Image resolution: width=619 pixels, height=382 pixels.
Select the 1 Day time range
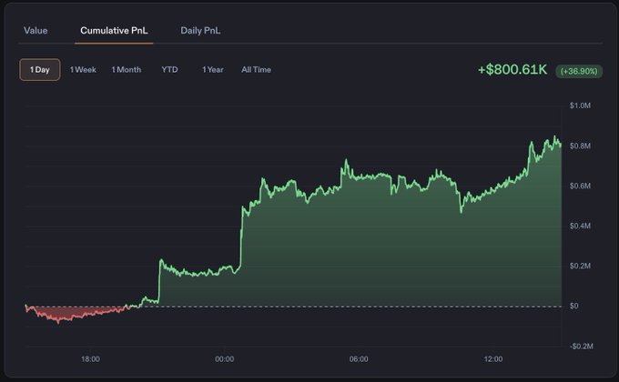(40, 69)
